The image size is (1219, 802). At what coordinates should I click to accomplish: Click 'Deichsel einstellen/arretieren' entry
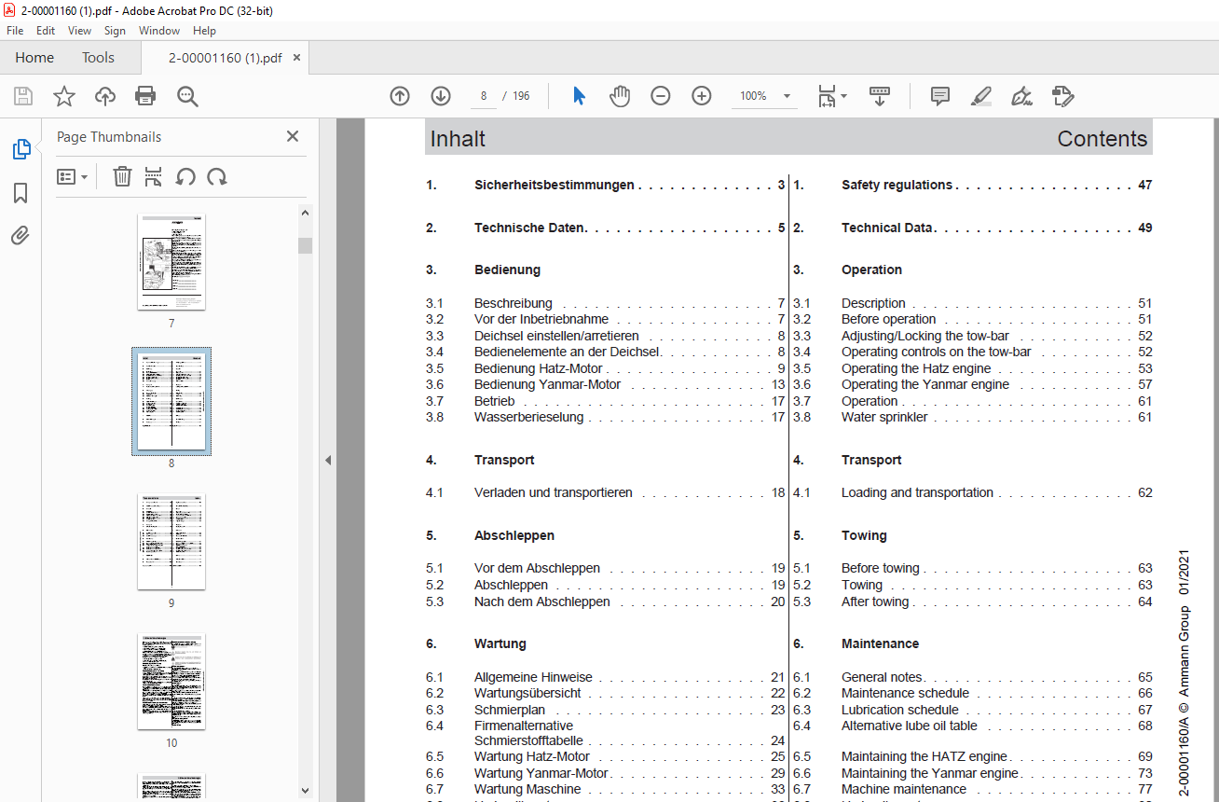(556, 336)
